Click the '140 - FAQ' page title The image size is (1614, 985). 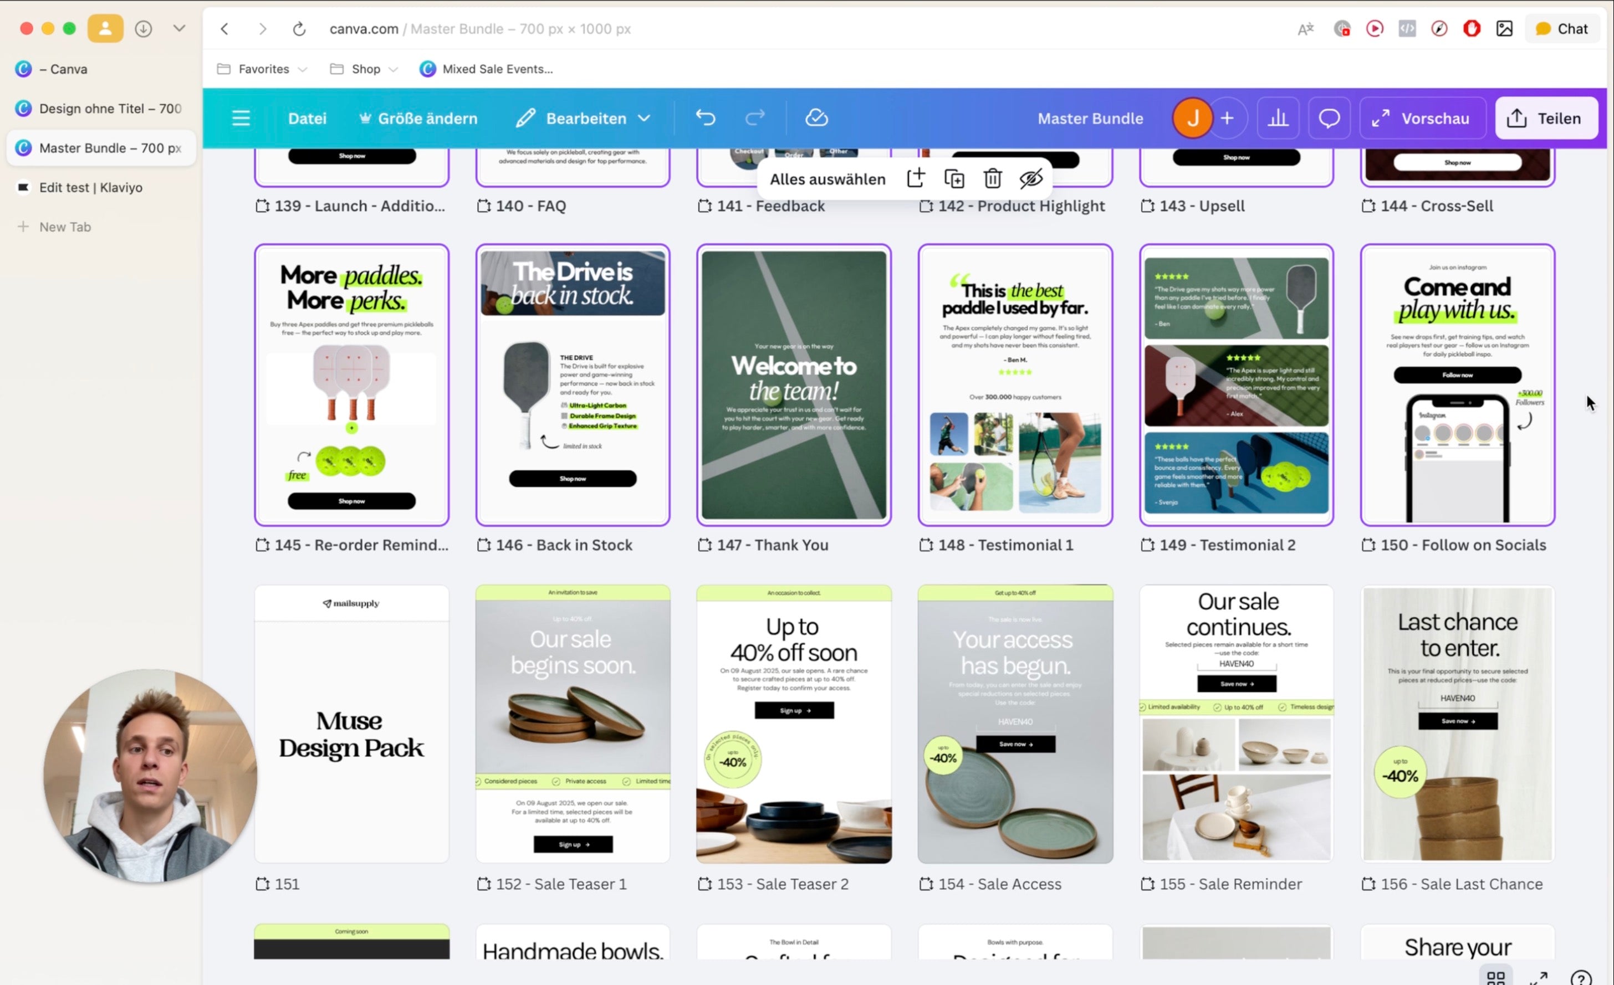point(530,206)
